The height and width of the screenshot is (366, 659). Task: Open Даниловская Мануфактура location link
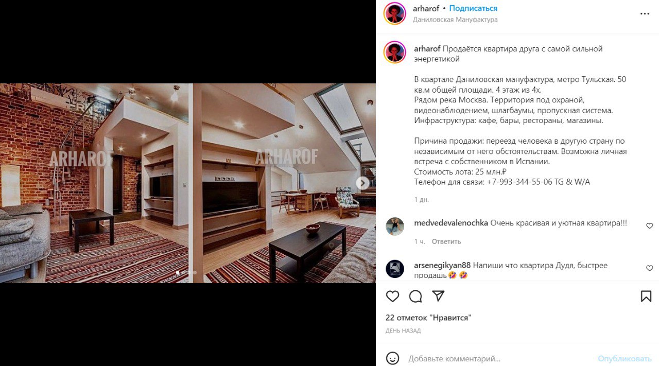point(455,20)
